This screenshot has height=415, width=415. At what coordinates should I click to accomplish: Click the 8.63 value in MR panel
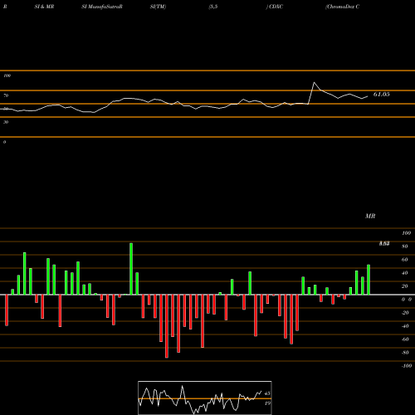[x=384, y=243]
